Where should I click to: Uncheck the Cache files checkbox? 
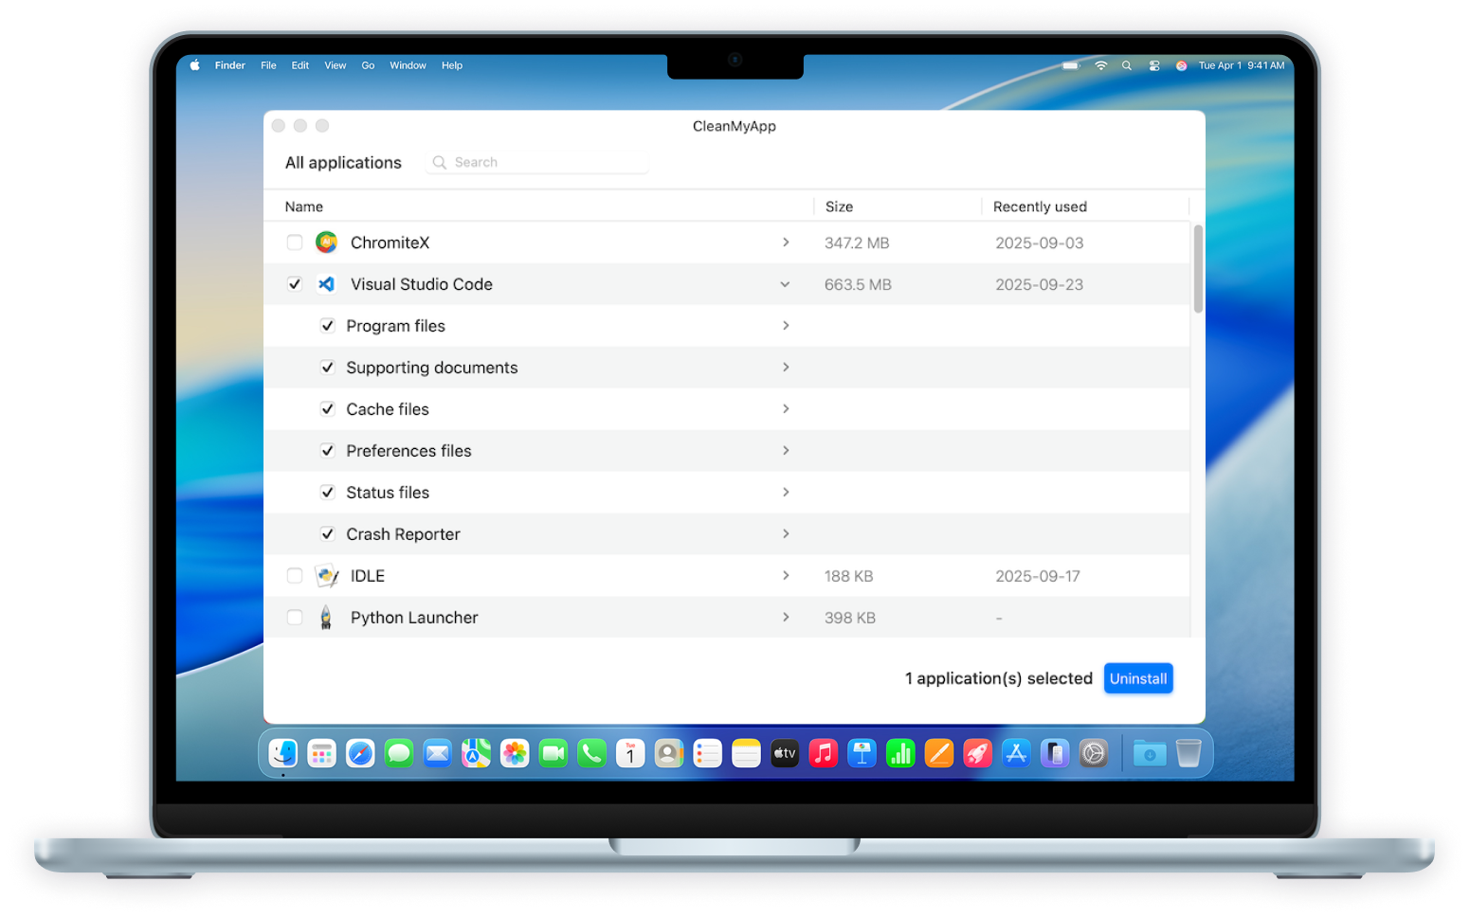pos(327,409)
